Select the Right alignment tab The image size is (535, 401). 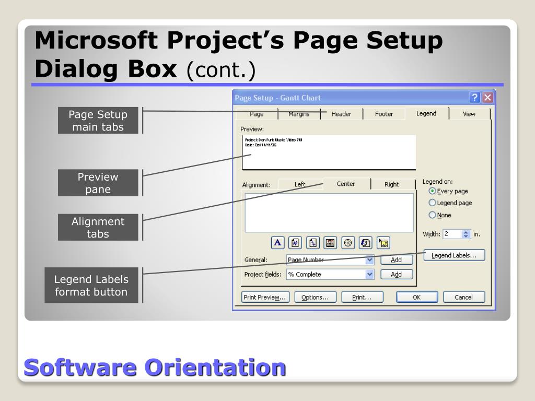point(392,184)
